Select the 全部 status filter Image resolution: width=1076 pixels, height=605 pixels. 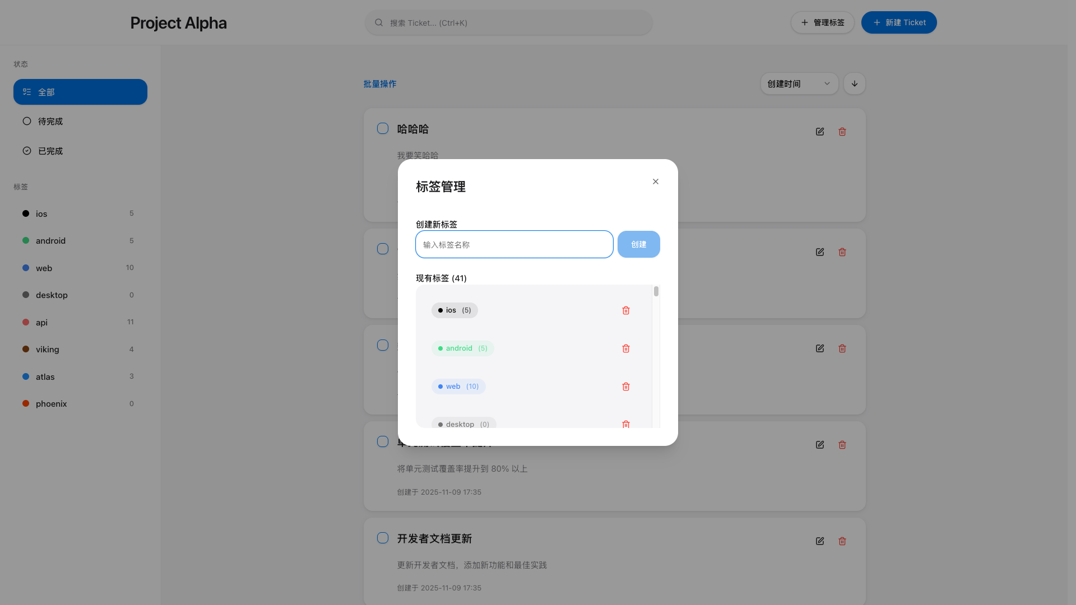click(x=80, y=92)
